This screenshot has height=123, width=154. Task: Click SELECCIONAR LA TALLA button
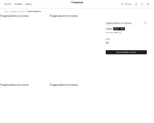(126, 52)
